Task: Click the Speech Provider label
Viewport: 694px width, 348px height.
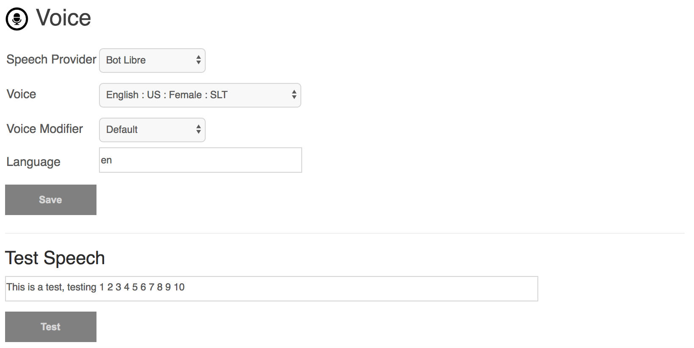Action: (52, 59)
